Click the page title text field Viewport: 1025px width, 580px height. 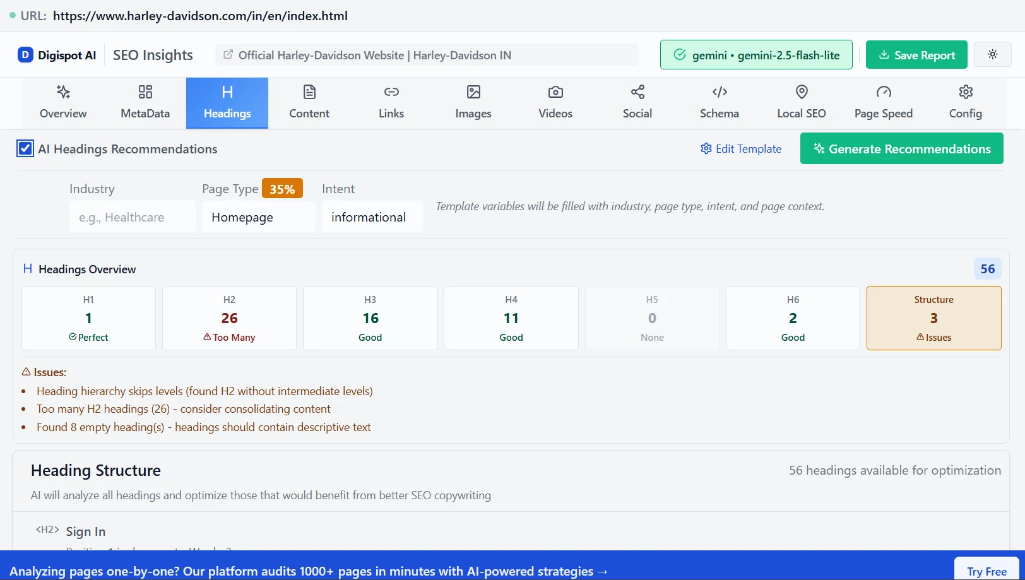[x=427, y=55]
